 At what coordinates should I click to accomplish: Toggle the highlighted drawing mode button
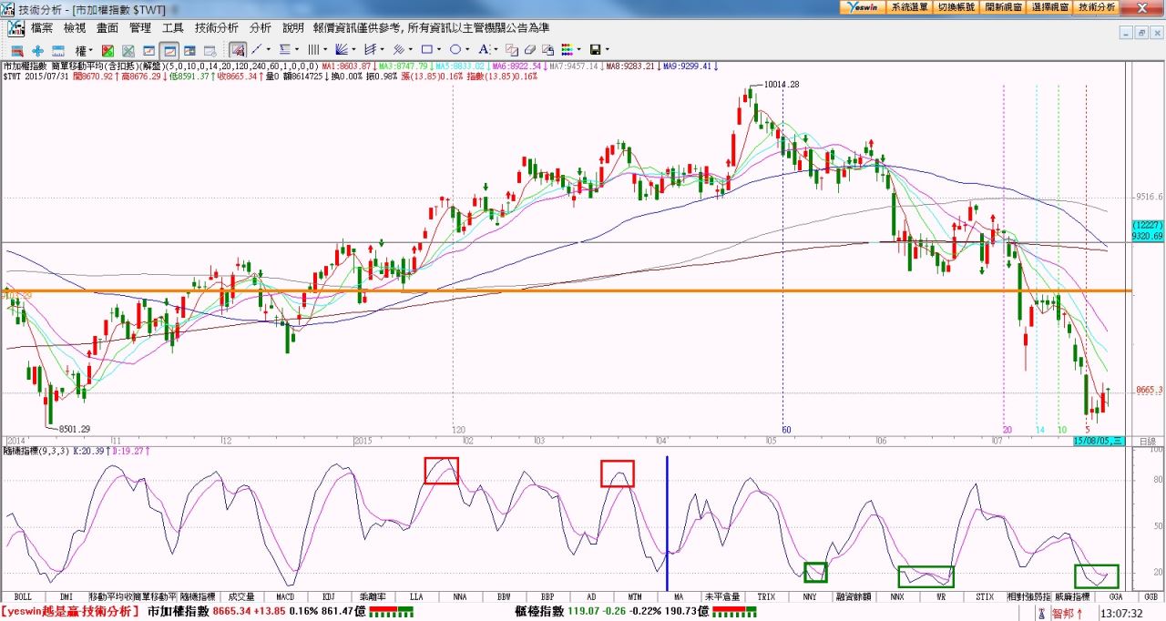point(237,49)
